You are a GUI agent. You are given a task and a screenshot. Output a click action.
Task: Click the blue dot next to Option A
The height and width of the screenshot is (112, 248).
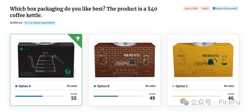(16, 86)
